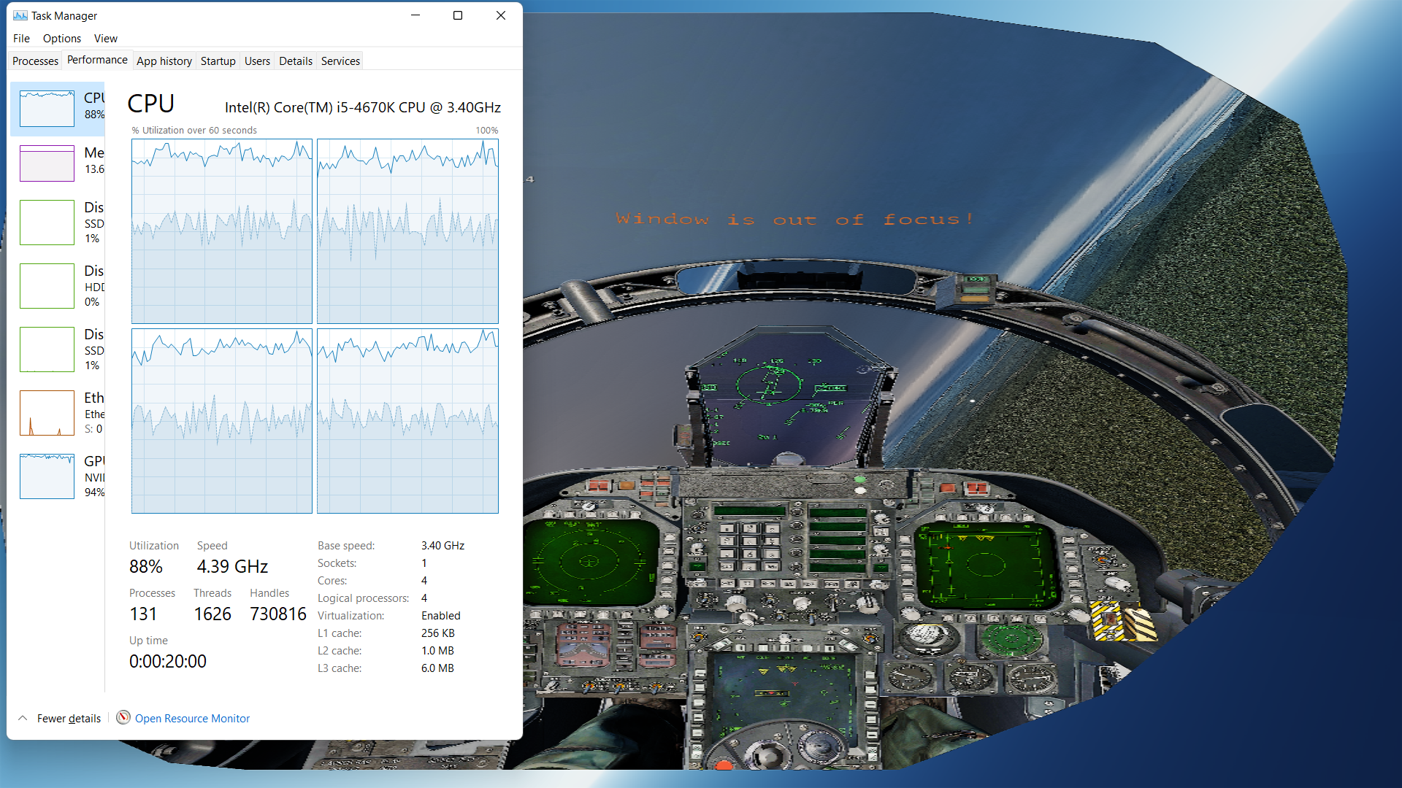Open the Services tab
The height and width of the screenshot is (788, 1402).
coord(340,61)
